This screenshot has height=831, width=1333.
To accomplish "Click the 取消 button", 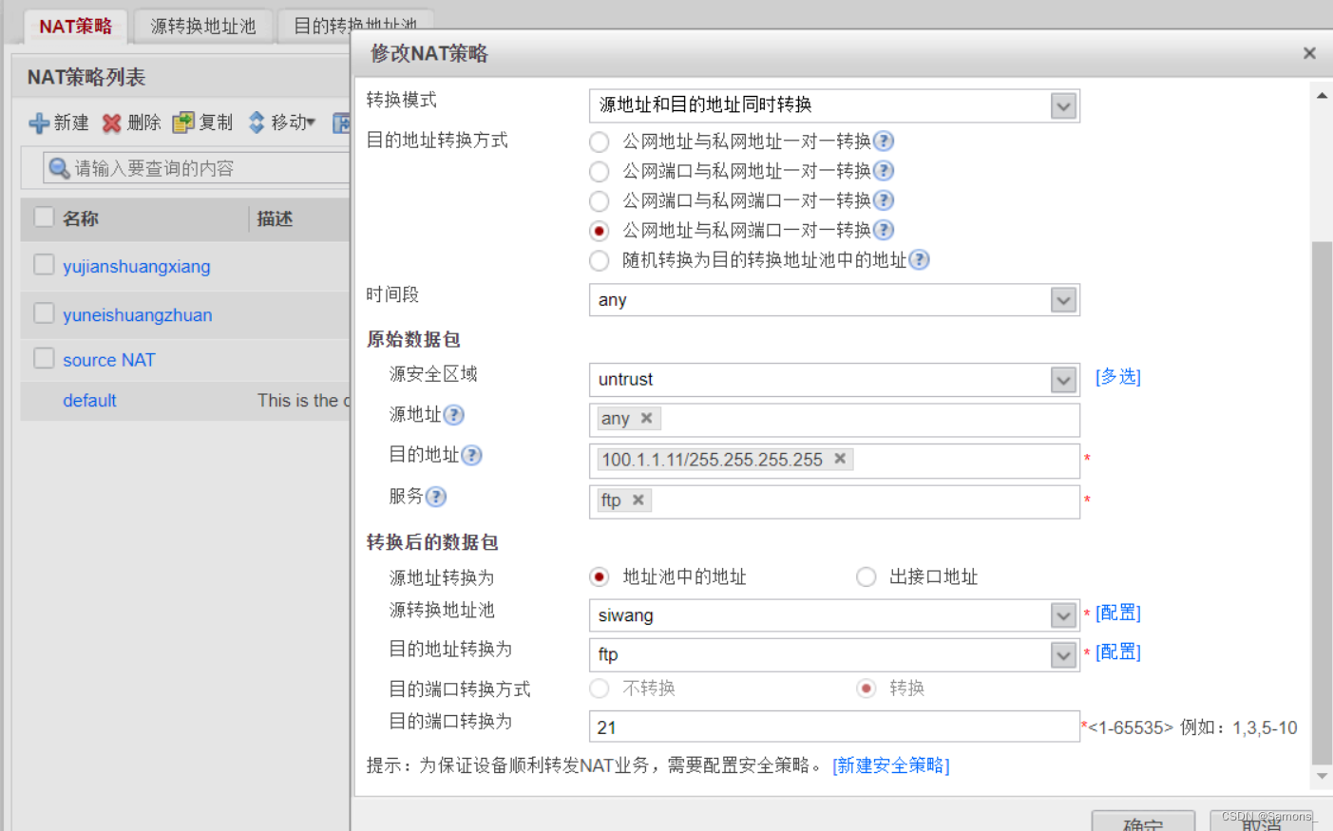I will point(1261,822).
